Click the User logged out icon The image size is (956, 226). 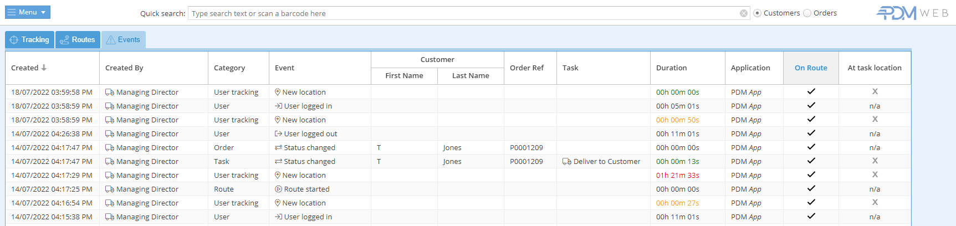pyautogui.click(x=278, y=134)
